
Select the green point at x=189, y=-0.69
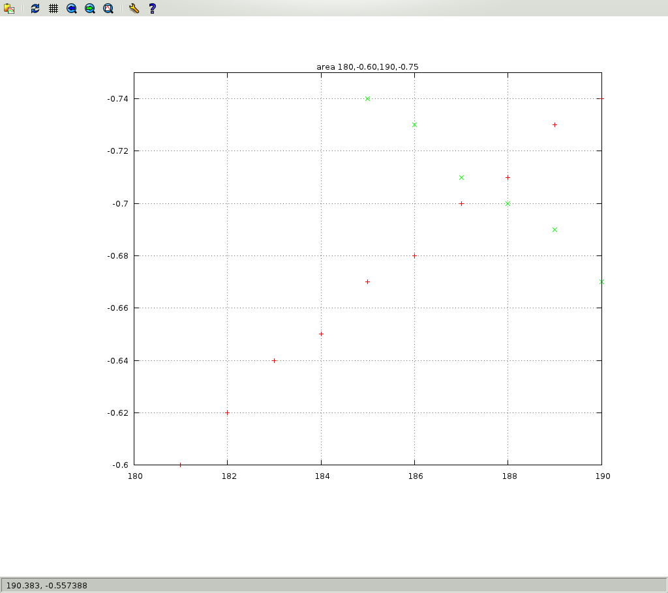point(554,230)
